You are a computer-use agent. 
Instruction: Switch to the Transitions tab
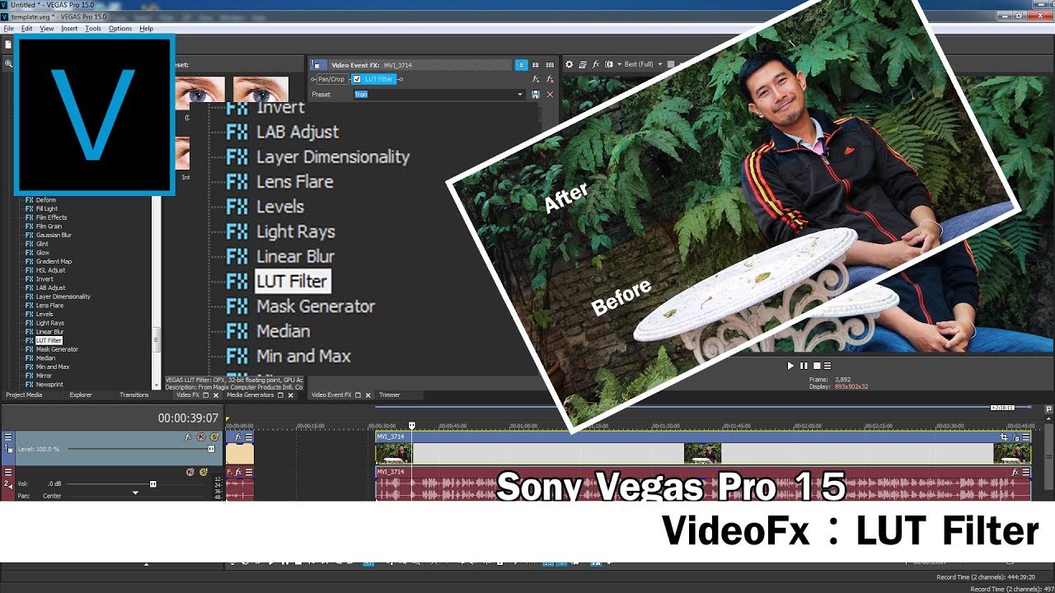coord(134,395)
